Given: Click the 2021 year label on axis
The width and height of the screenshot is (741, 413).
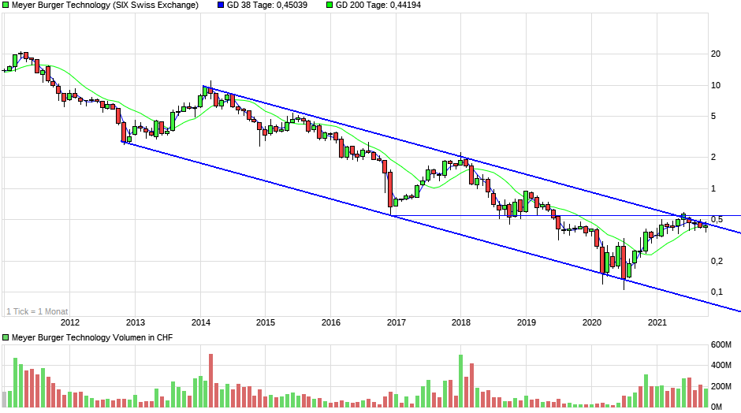Looking at the screenshot, I should (x=657, y=322).
